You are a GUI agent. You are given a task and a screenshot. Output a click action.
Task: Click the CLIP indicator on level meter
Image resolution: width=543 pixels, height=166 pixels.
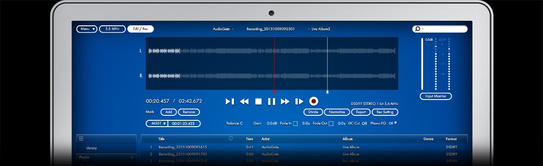(443, 40)
